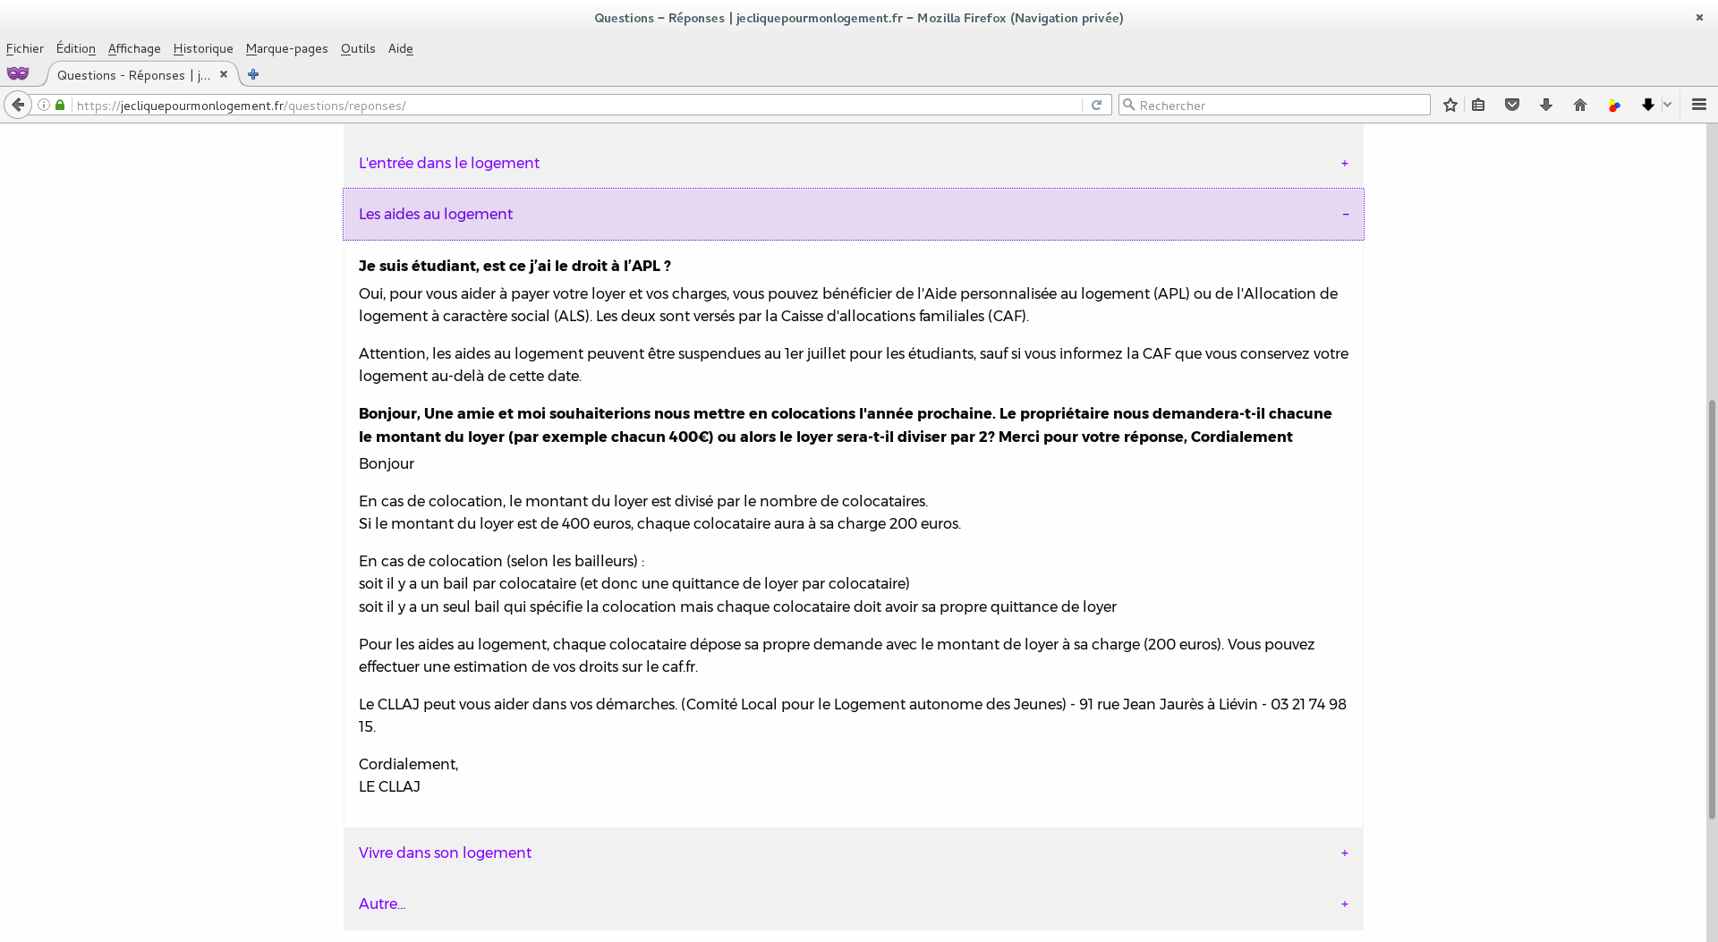Open the Historique menu
This screenshot has width=1718, height=942.
click(x=203, y=48)
